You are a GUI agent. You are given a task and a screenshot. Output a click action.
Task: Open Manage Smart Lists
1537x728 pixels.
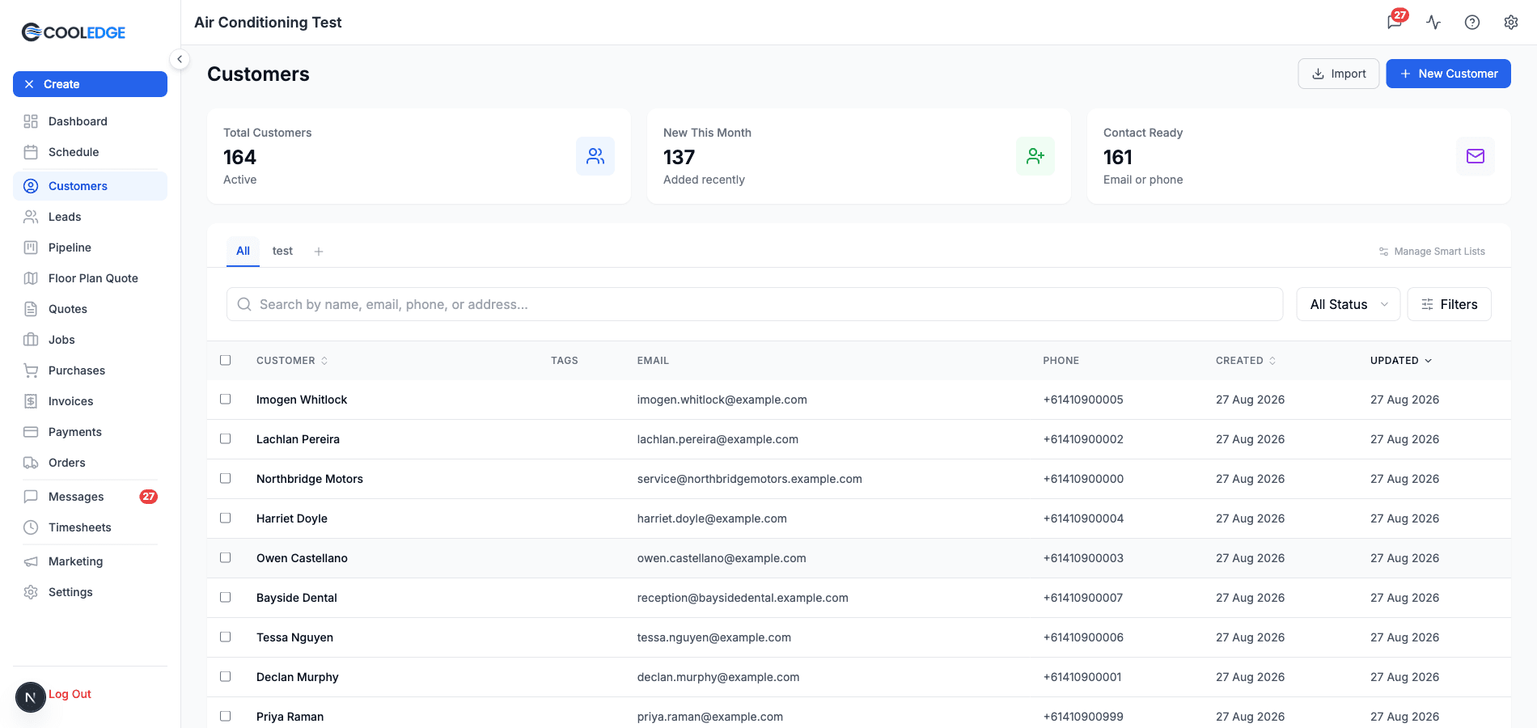point(1432,252)
